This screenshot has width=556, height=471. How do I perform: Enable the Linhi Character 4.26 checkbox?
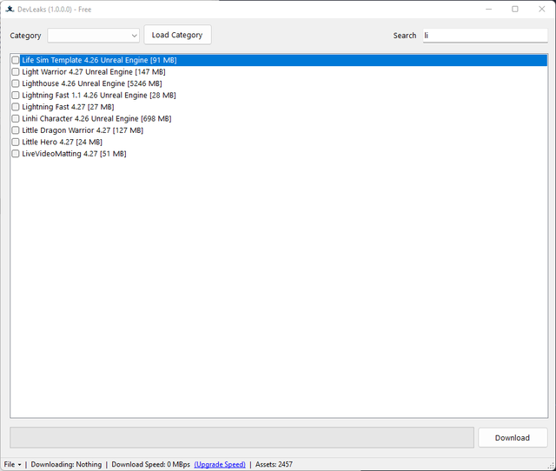pyautogui.click(x=16, y=118)
